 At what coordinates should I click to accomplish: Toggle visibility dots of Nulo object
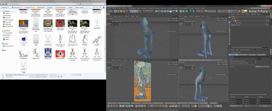point(268,19)
